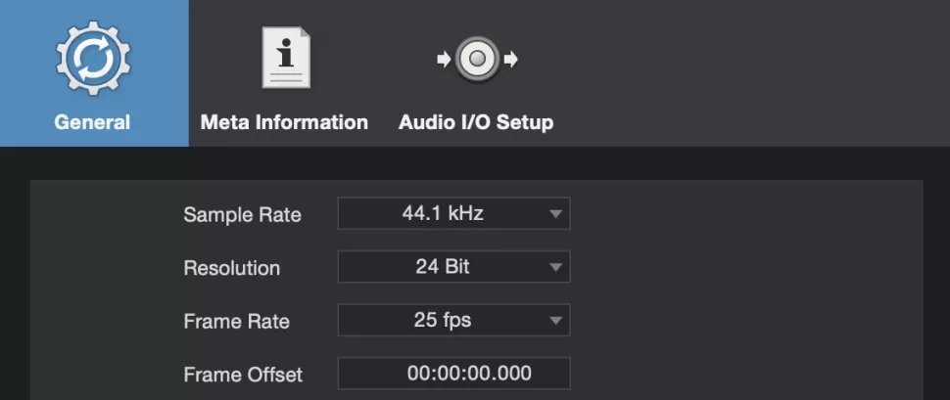Image resolution: width=950 pixels, height=400 pixels.
Task: Open the Sample Rate 44.1 kHz dropdown
Action: coord(443,213)
